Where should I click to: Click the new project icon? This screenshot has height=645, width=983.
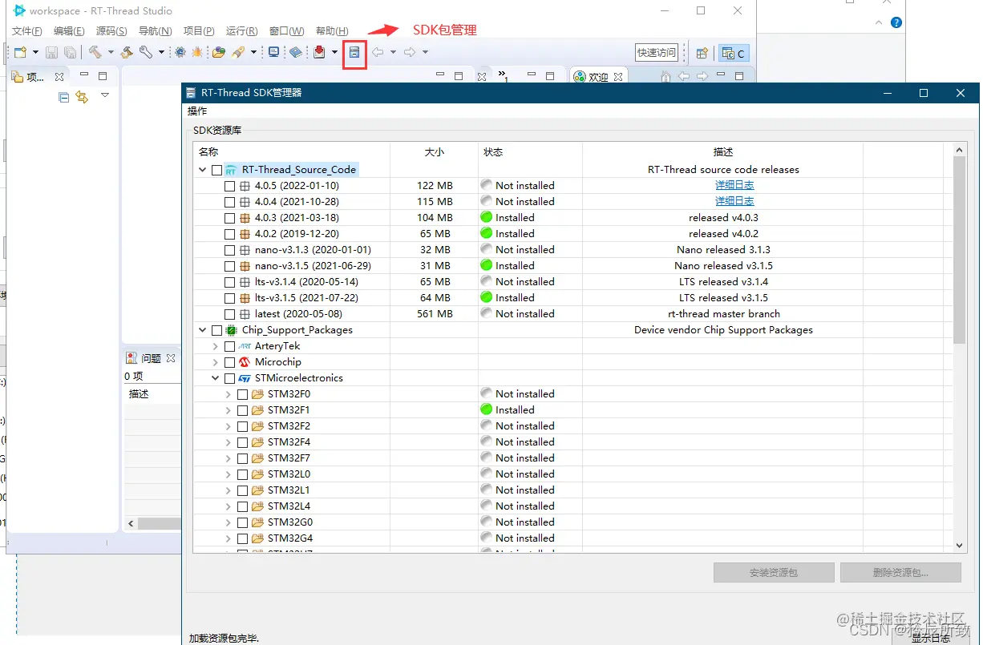click(x=21, y=52)
